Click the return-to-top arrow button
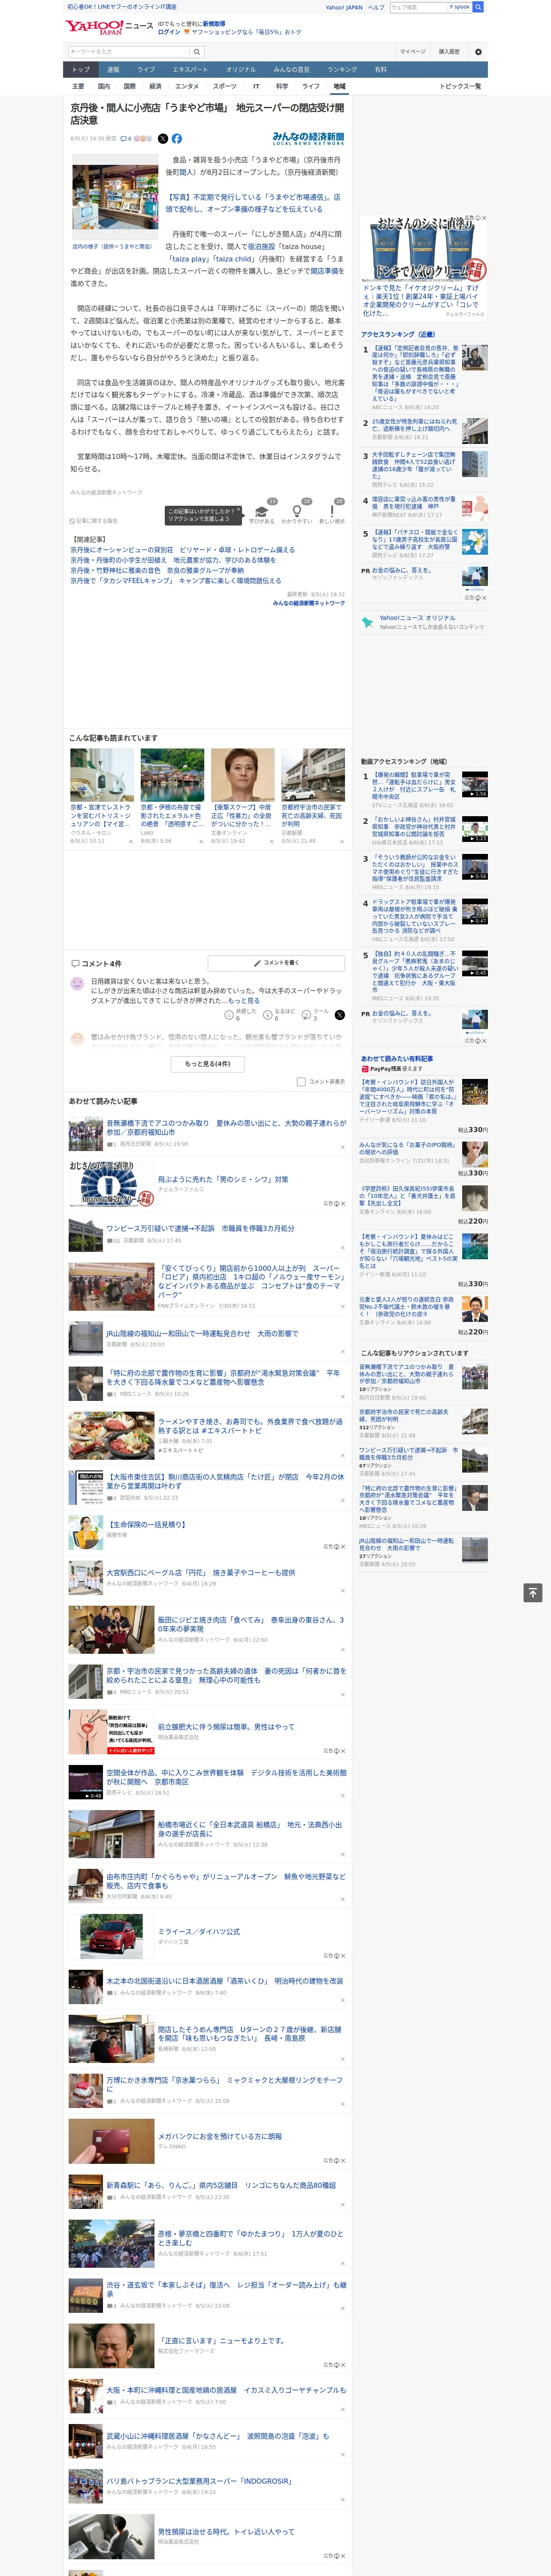The image size is (551, 2576). coord(533,1593)
